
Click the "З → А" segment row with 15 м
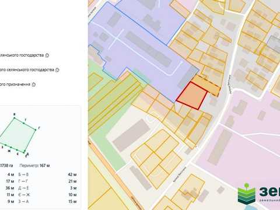(x=47, y=201)
